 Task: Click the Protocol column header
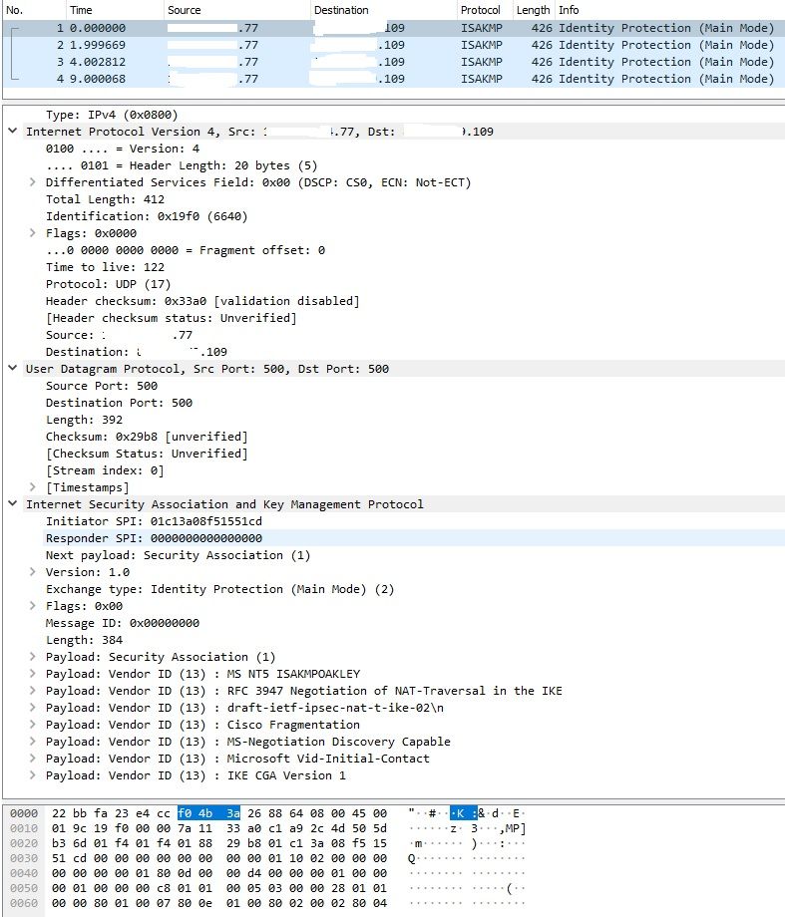tap(480, 10)
